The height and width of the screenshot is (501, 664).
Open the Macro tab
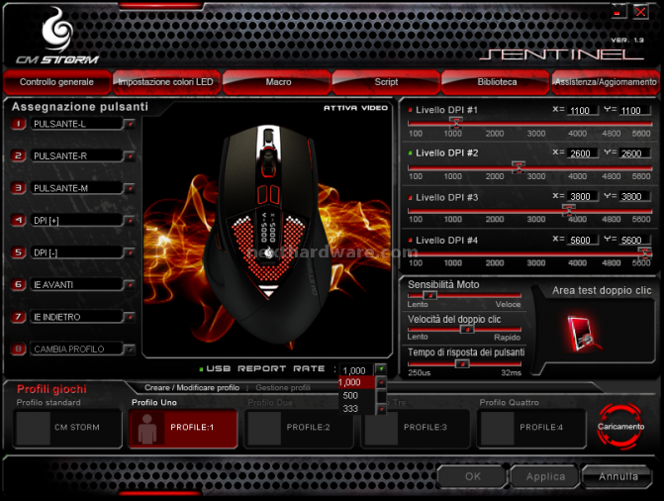pos(278,82)
